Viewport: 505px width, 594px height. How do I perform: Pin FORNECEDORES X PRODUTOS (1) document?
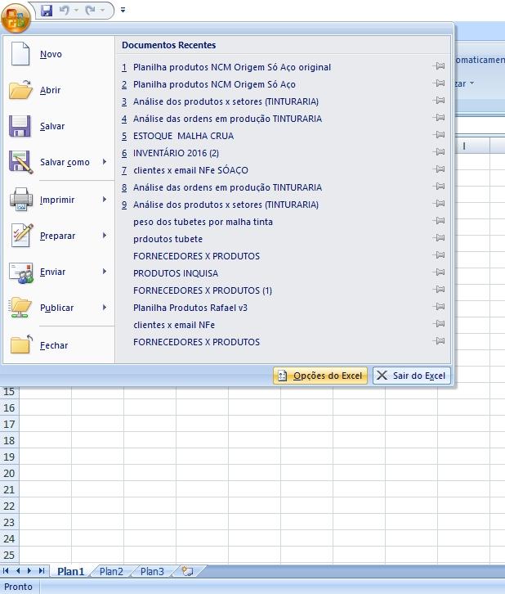click(x=439, y=290)
